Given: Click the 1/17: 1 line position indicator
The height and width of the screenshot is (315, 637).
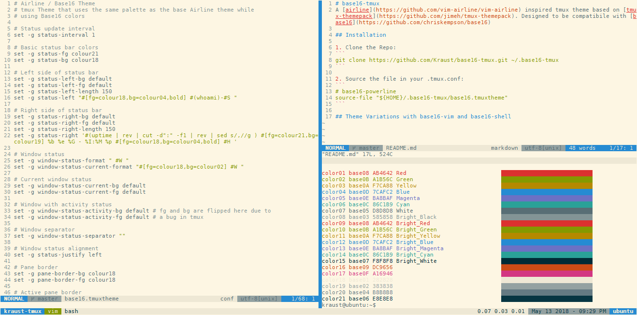Looking at the screenshot, I should click(621, 148).
